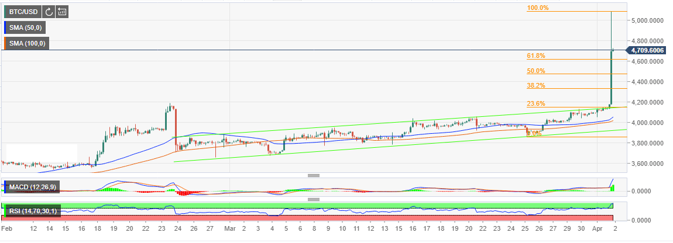Viewport: 673px width, 243px height.
Task: Click the pane resize handle above RSI
Action: click(313, 199)
